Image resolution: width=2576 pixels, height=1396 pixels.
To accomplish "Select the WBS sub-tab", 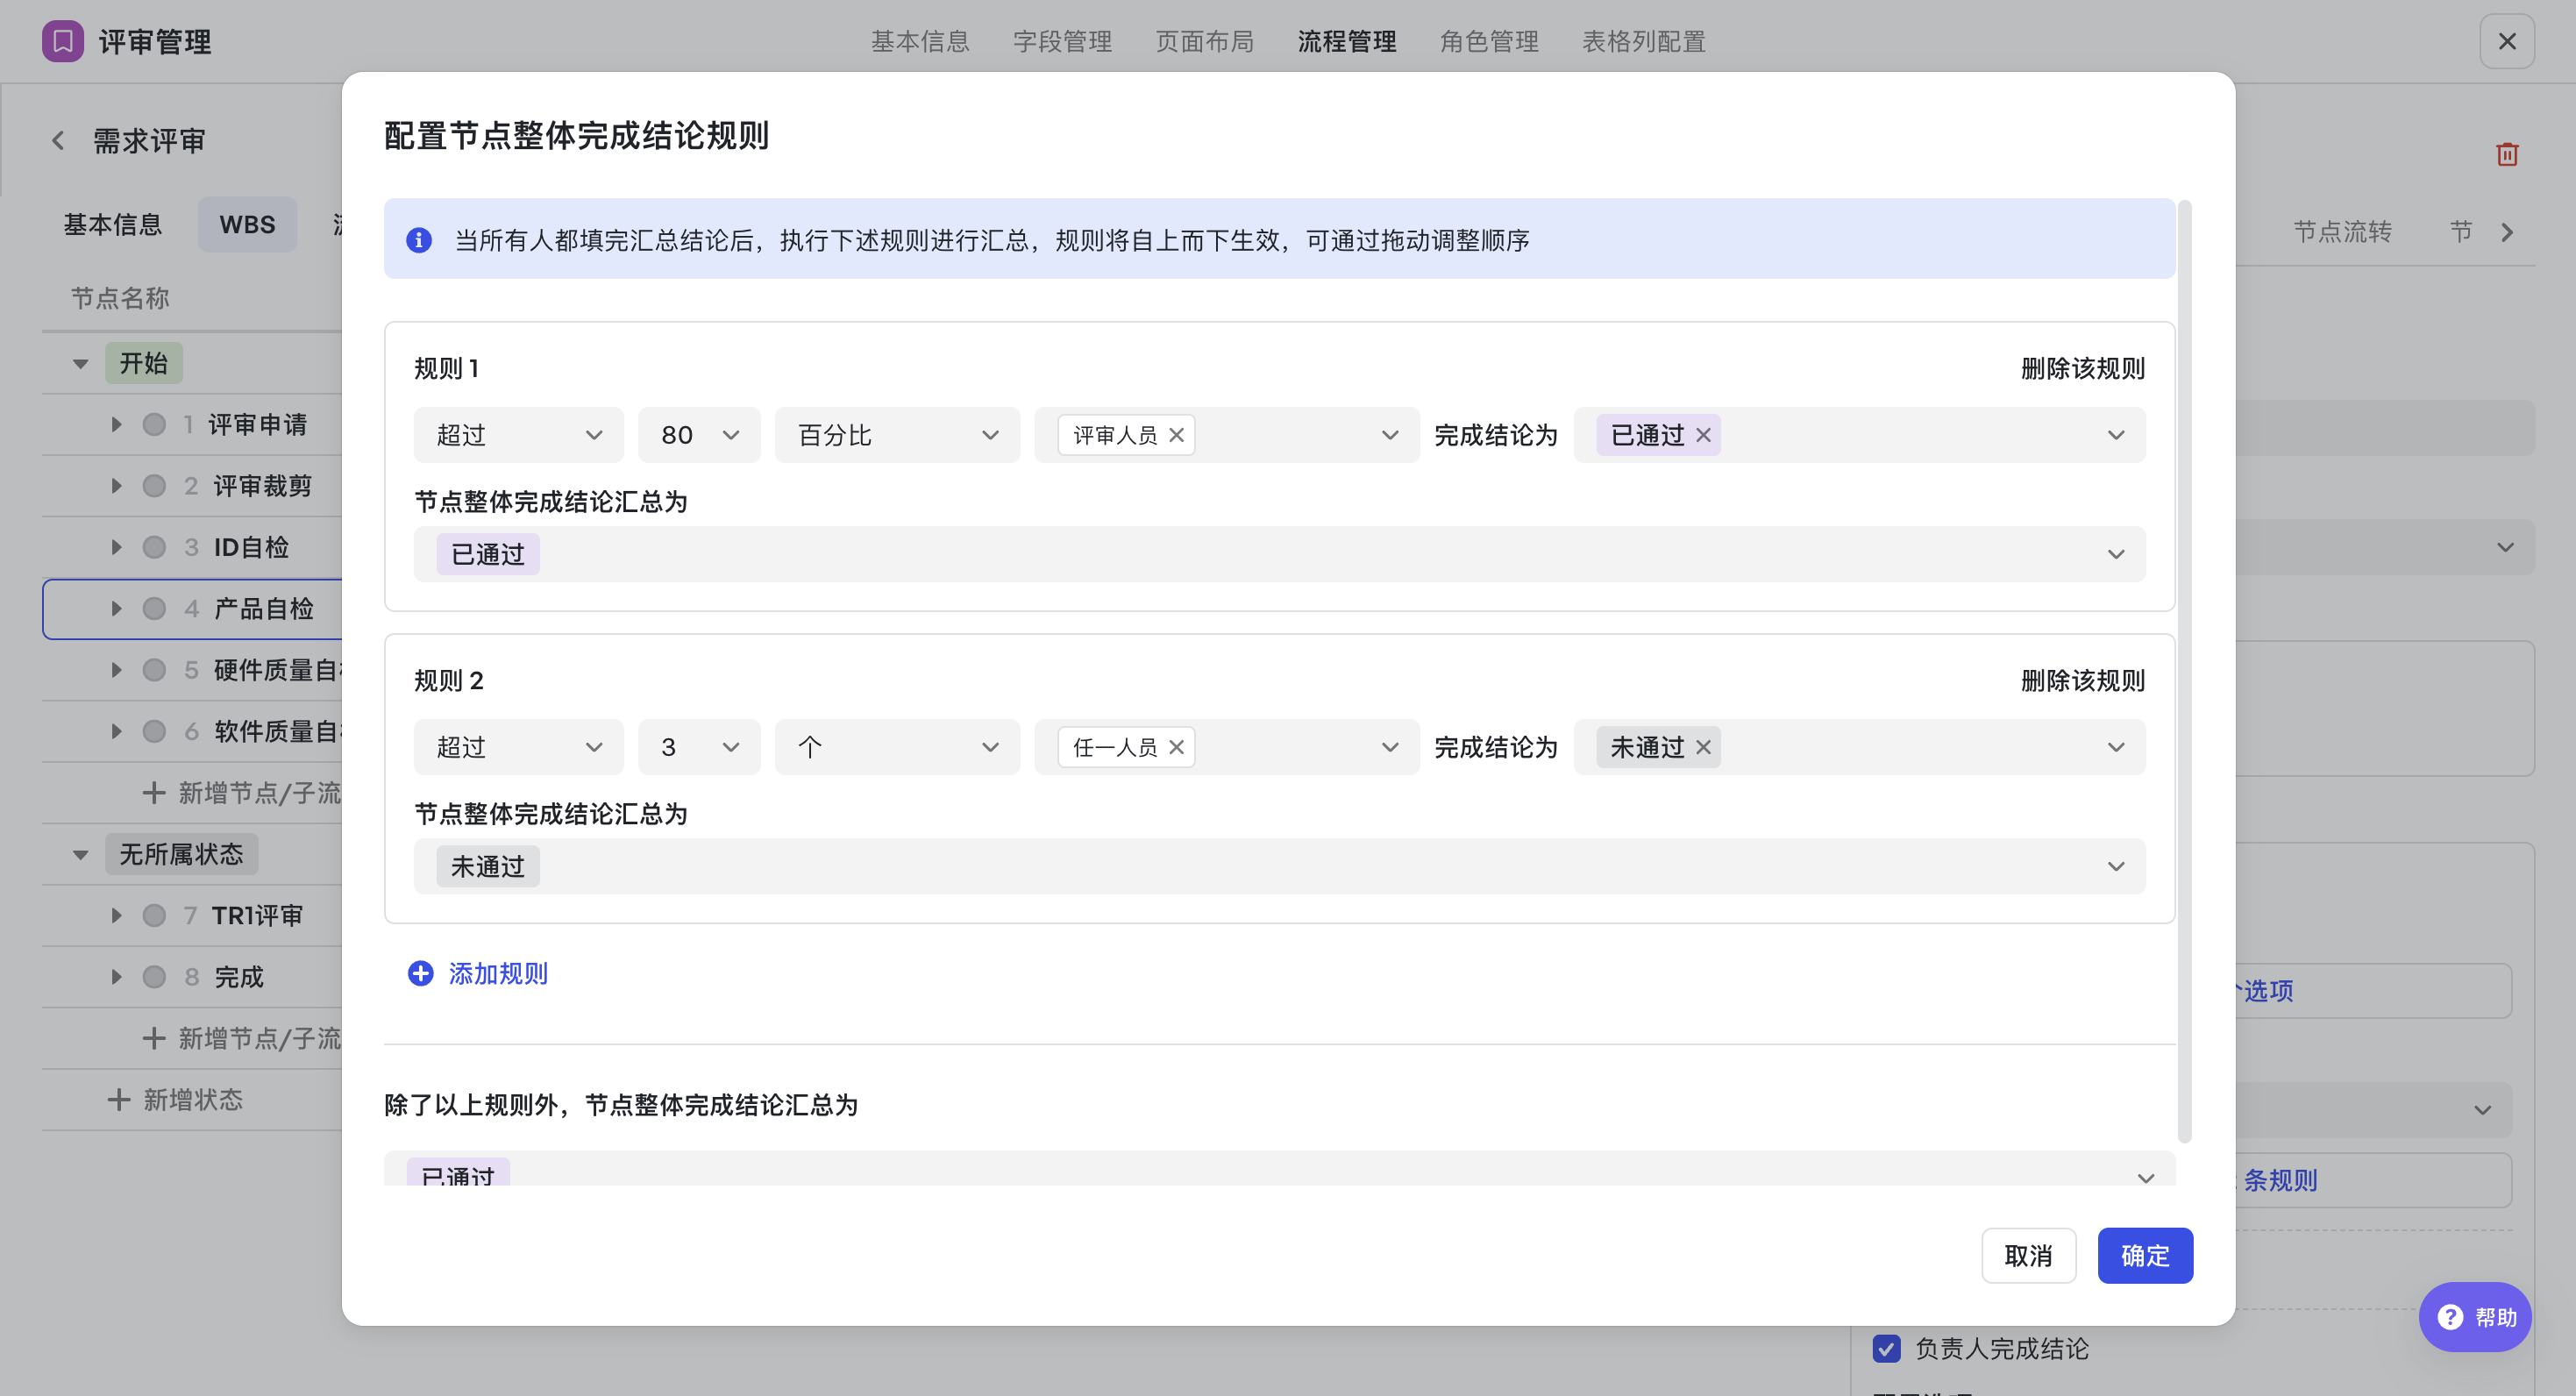I will (247, 224).
